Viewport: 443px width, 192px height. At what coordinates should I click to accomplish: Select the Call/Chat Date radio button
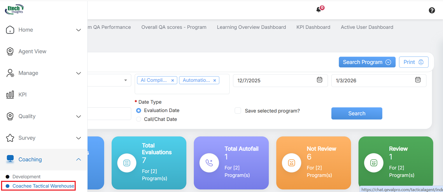(x=139, y=119)
